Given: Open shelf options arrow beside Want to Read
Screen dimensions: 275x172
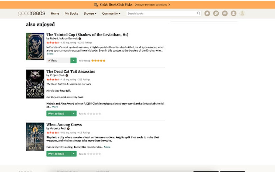Looking at the screenshot, I should (x=73, y=113).
